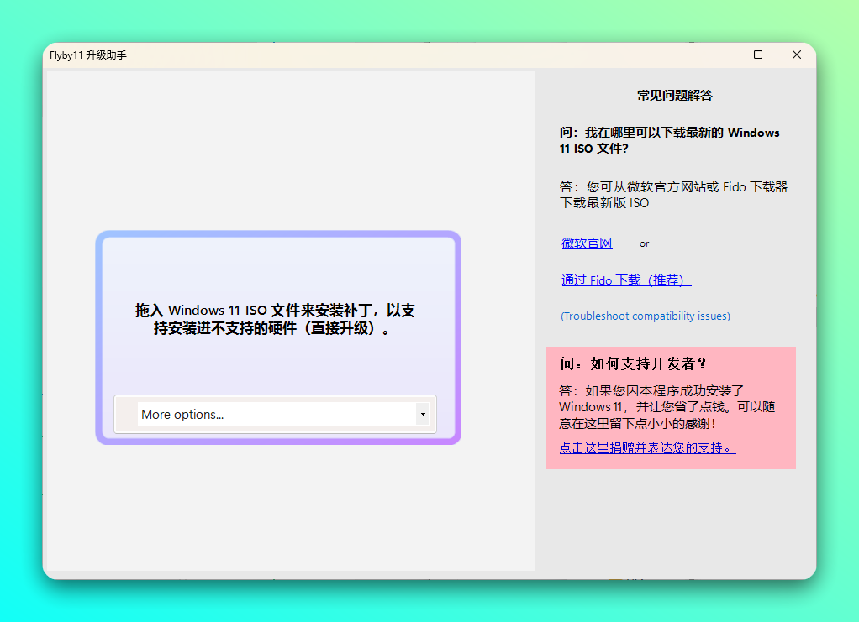Click the 常见问题解答 heading
Screen dimensions: 859x622
click(674, 96)
